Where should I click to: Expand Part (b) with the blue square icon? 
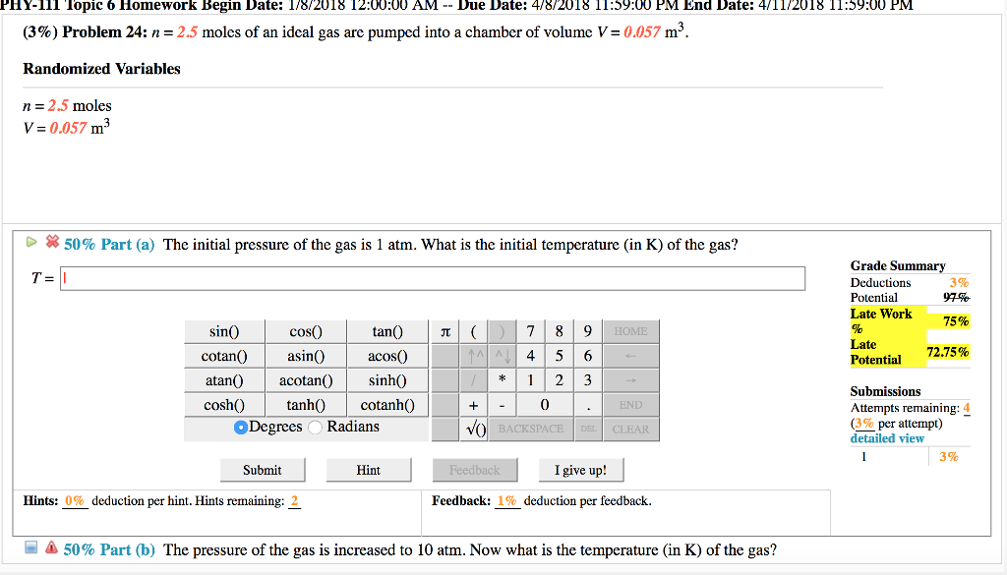pos(30,547)
